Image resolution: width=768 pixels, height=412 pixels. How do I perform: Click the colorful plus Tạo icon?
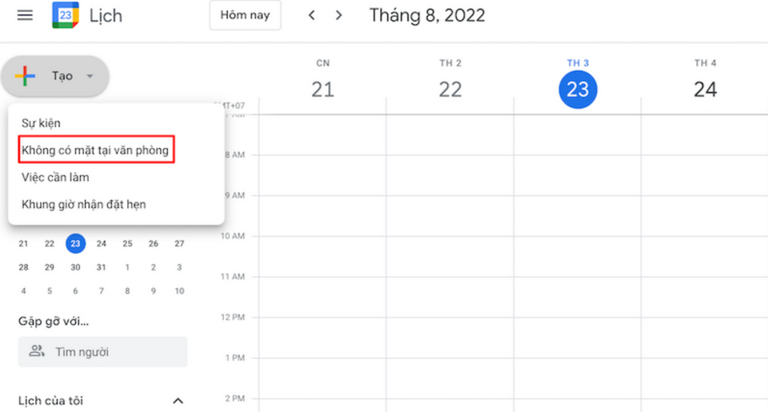pos(26,76)
